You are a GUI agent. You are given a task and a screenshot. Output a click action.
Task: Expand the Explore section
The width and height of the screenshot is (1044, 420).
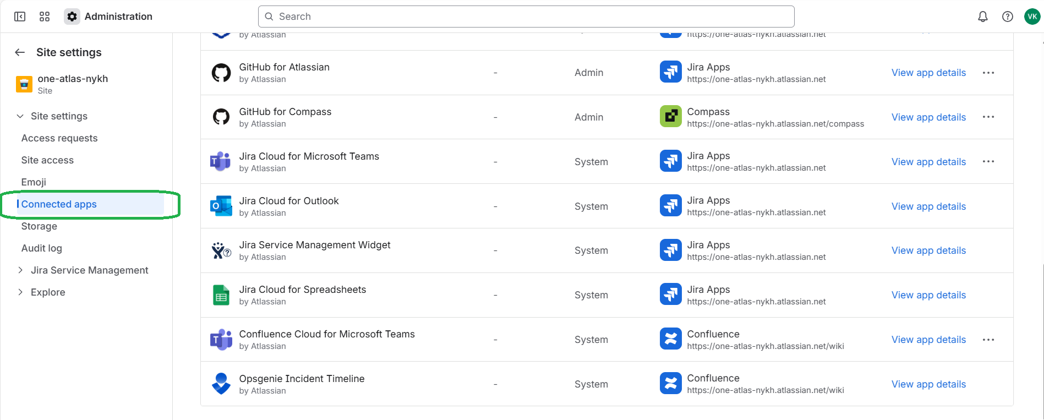tap(20, 292)
